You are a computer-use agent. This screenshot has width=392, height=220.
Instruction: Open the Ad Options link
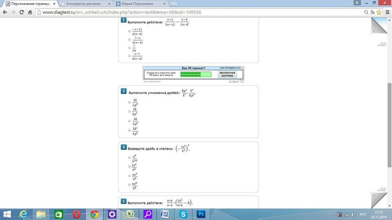coord(234,81)
